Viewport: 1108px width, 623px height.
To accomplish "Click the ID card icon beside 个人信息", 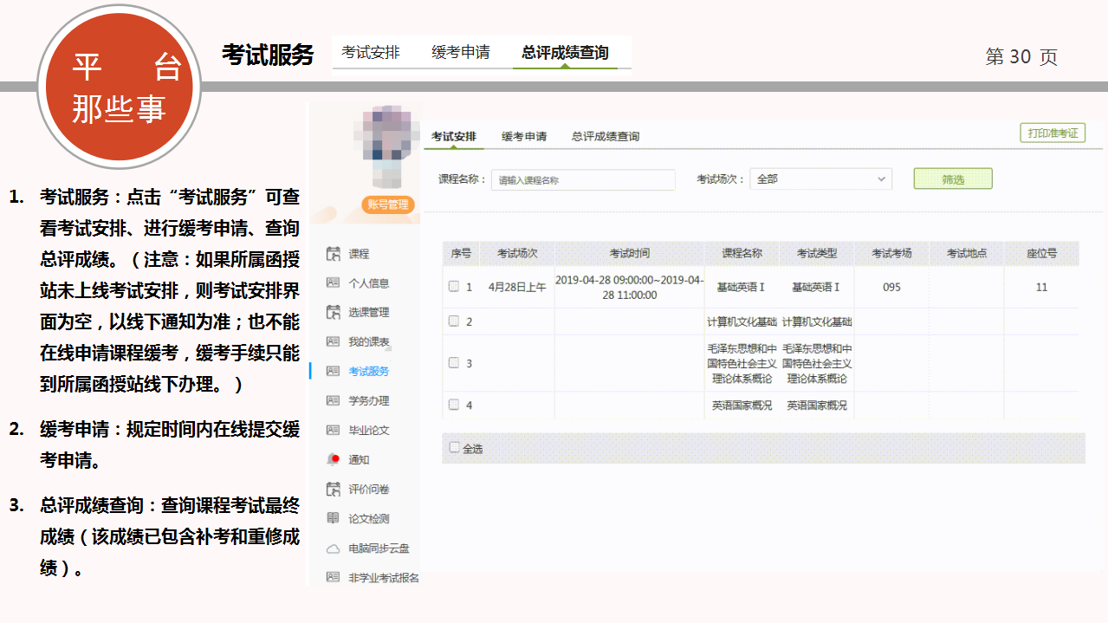I will [x=333, y=283].
